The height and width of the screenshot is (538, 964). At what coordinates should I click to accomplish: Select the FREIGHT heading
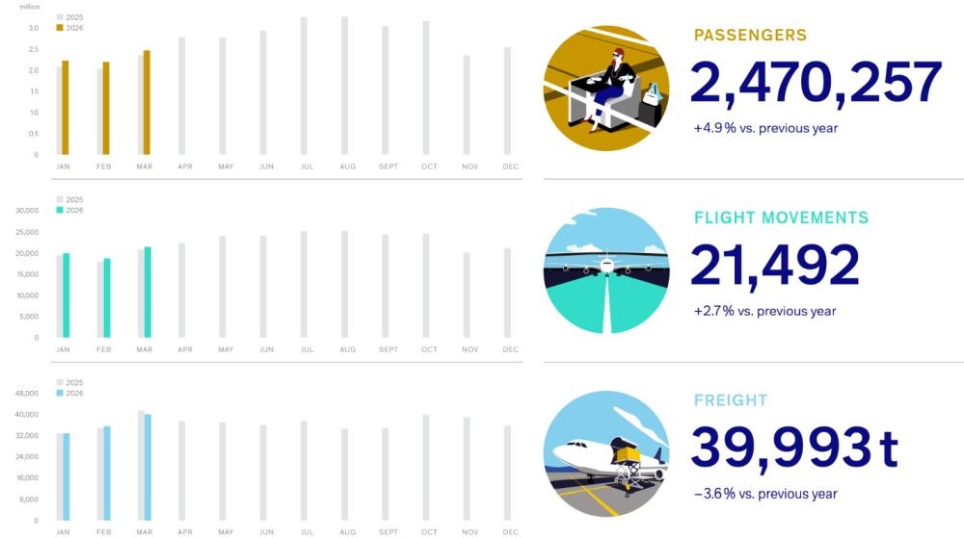731,400
